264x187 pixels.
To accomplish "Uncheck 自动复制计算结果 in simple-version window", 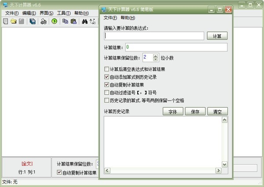I will pyautogui.click(x=106, y=85).
